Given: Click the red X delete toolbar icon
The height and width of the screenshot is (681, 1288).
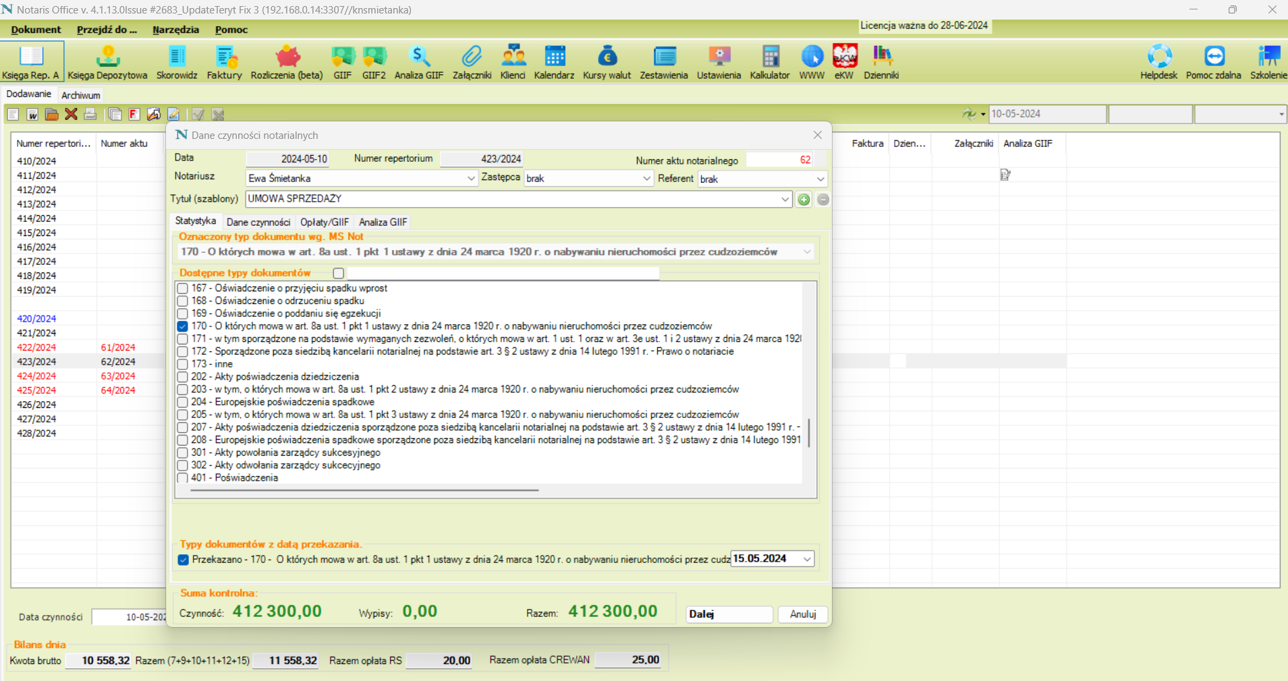Looking at the screenshot, I should pos(71,114).
